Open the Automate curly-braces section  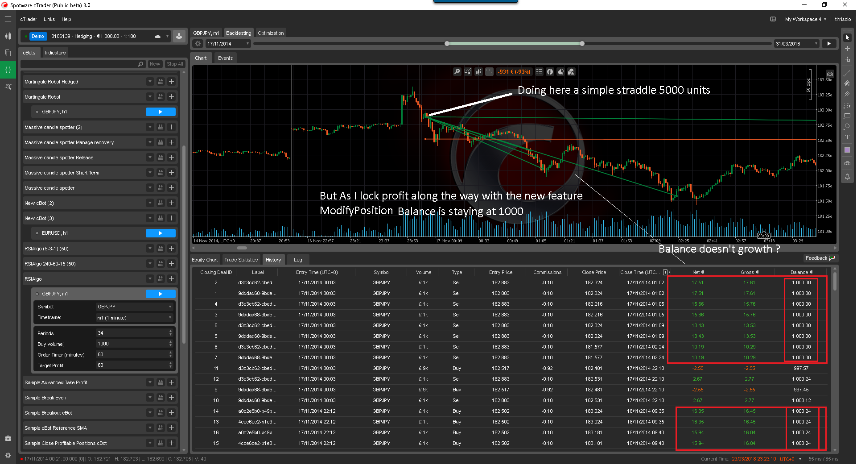(8, 70)
